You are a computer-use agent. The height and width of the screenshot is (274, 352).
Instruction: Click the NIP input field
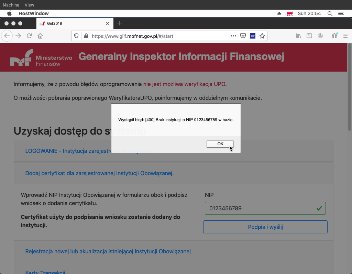(x=261, y=208)
